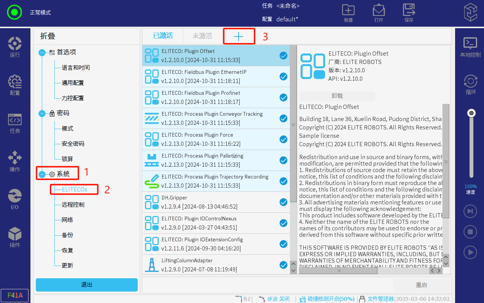Open the 配置 (Configuration) sidebar icon
Image resolution: width=484 pixels, height=303 pixels.
point(15,85)
